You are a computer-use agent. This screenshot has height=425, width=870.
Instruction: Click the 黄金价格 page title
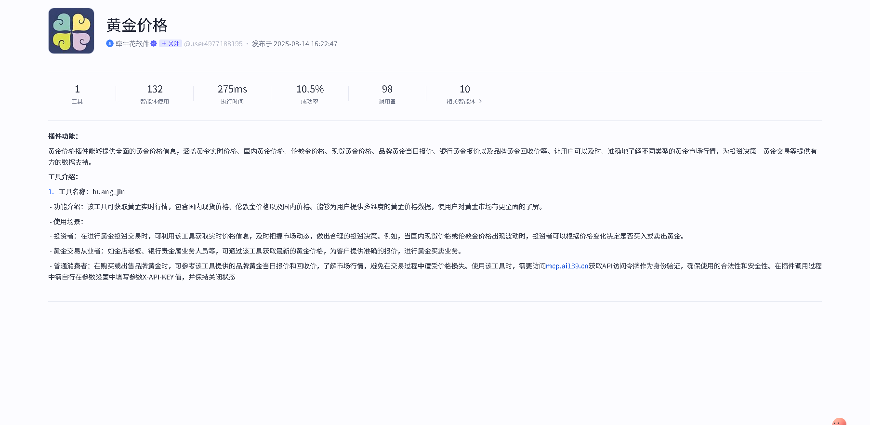coord(137,25)
